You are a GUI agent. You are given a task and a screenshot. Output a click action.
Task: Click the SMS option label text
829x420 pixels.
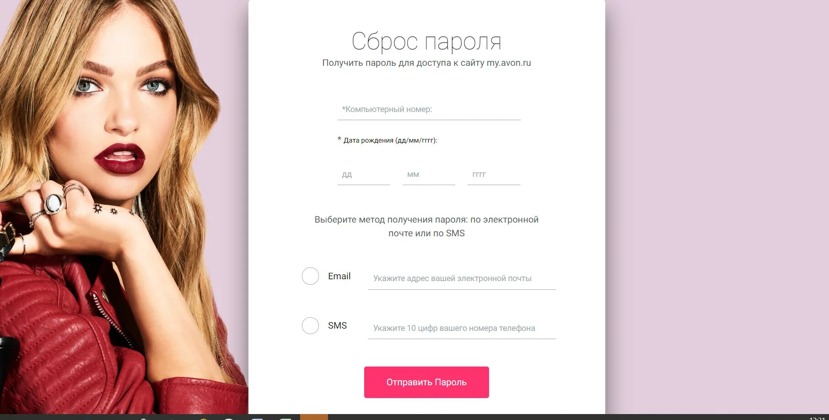337,325
